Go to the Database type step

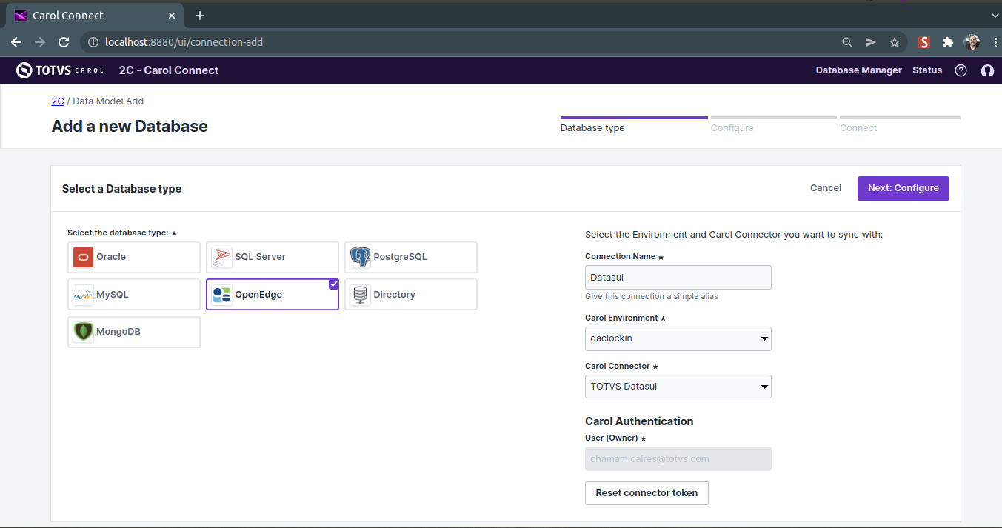634,124
